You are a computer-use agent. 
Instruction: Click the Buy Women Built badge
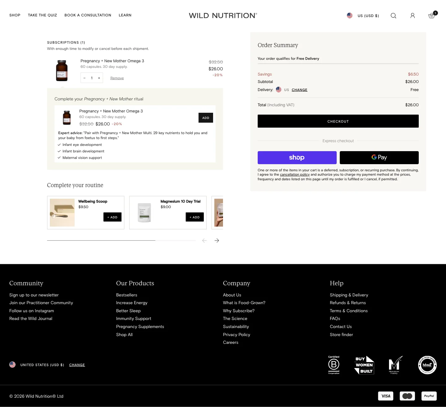[x=364, y=365]
